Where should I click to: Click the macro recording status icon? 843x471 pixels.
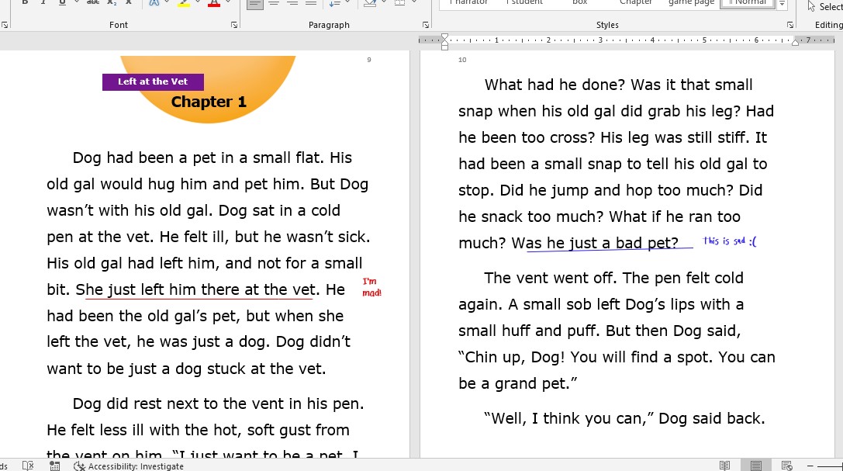coord(54,466)
